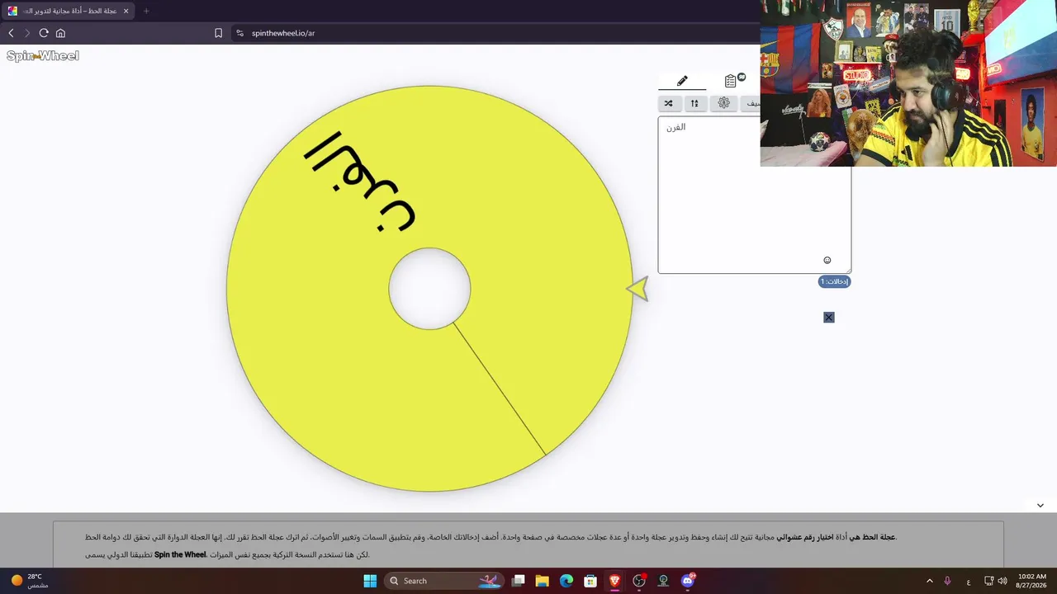Viewport: 1057px width, 594px height.
Task: Shuffle the wheel entries
Action: [668, 103]
